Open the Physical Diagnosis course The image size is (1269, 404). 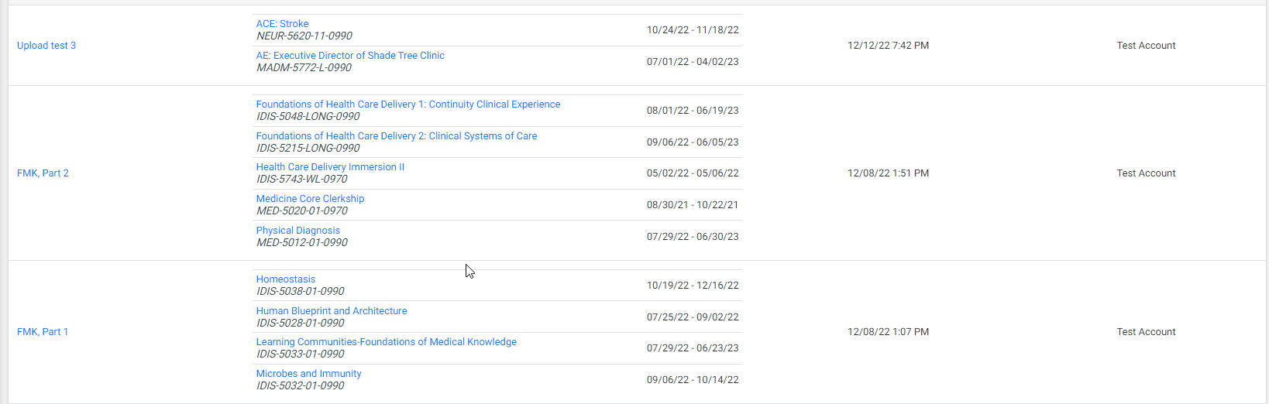(298, 231)
